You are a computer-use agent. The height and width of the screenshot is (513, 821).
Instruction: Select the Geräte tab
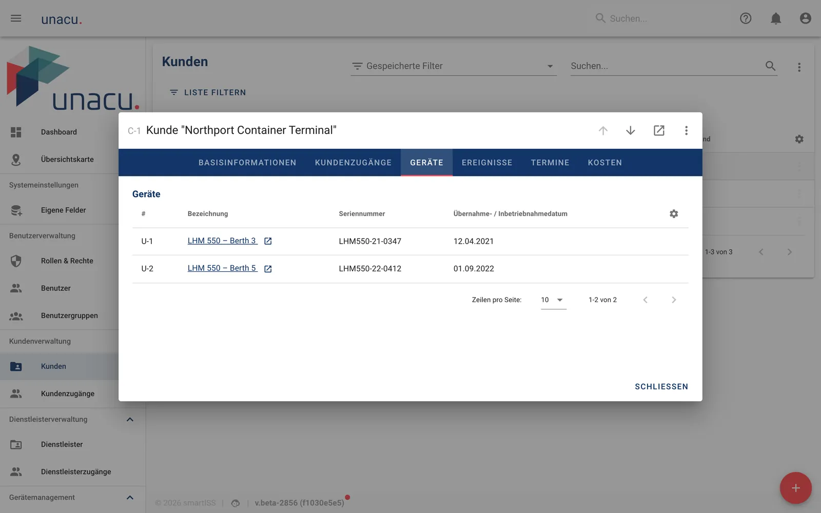click(426, 163)
